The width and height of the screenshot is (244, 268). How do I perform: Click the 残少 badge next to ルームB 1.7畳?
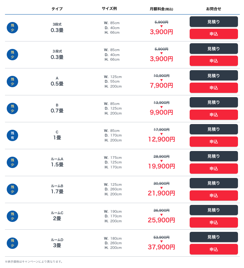pyautogui.click(x=12, y=189)
